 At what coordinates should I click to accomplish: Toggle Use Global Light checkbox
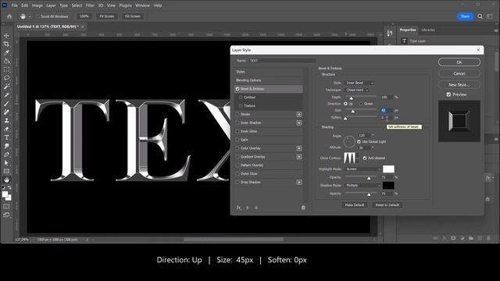coord(359,141)
